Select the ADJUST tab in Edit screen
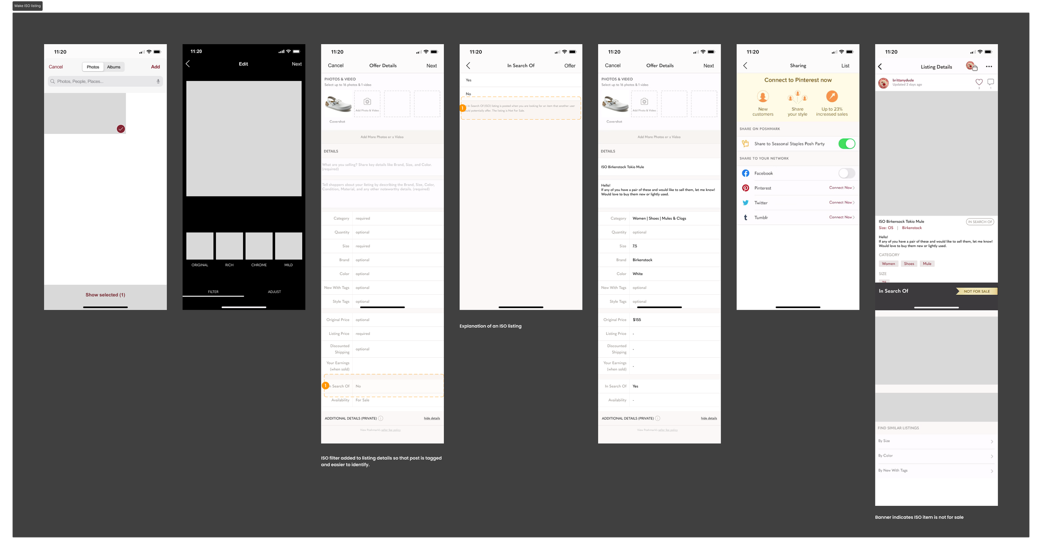This screenshot has width=1042, height=550. click(x=274, y=292)
